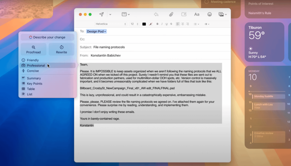
Task: Click the Describe your change button
Action: click(x=47, y=37)
